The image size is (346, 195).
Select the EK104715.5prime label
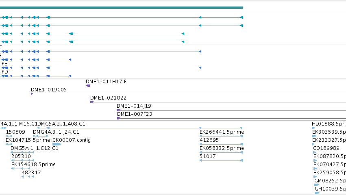(x=28, y=140)
